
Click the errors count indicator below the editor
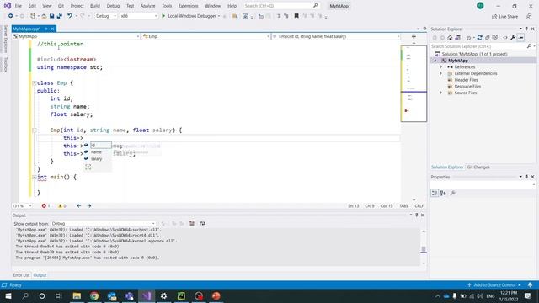pyautogui.click(x=45, y=205)
